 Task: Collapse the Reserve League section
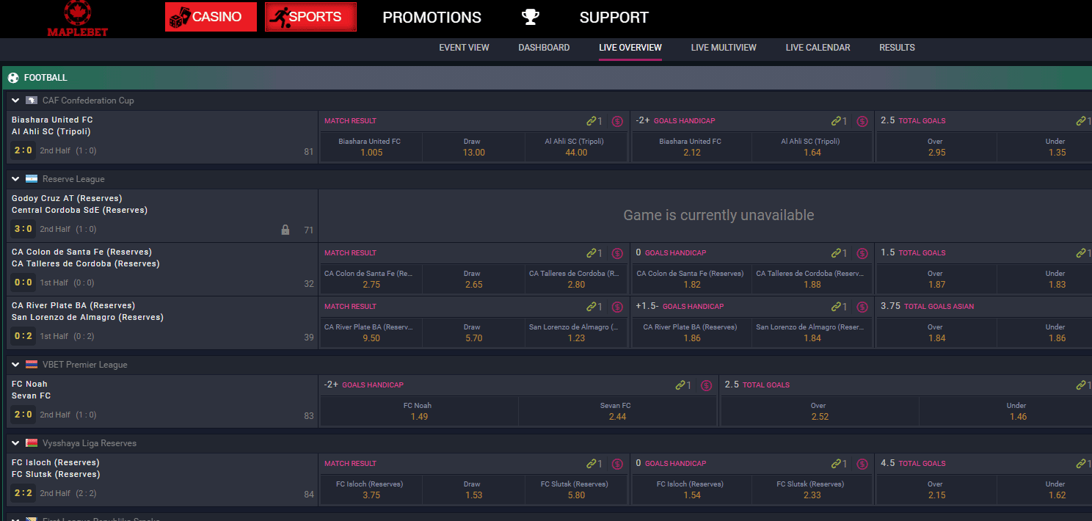coord(15,179)
